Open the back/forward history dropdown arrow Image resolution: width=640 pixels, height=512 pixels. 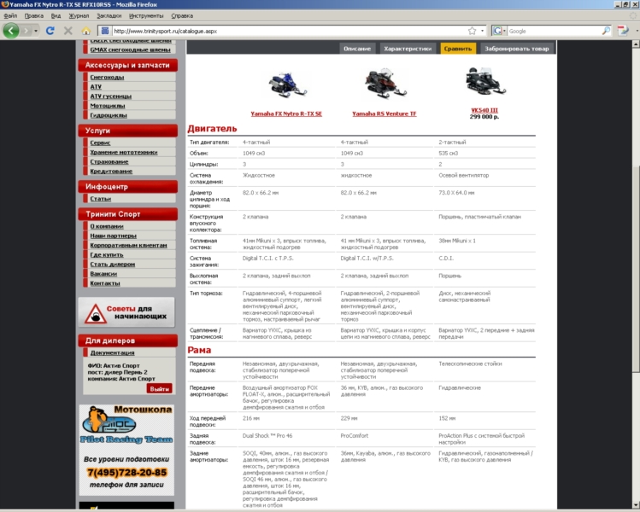[x=36, y=31]
